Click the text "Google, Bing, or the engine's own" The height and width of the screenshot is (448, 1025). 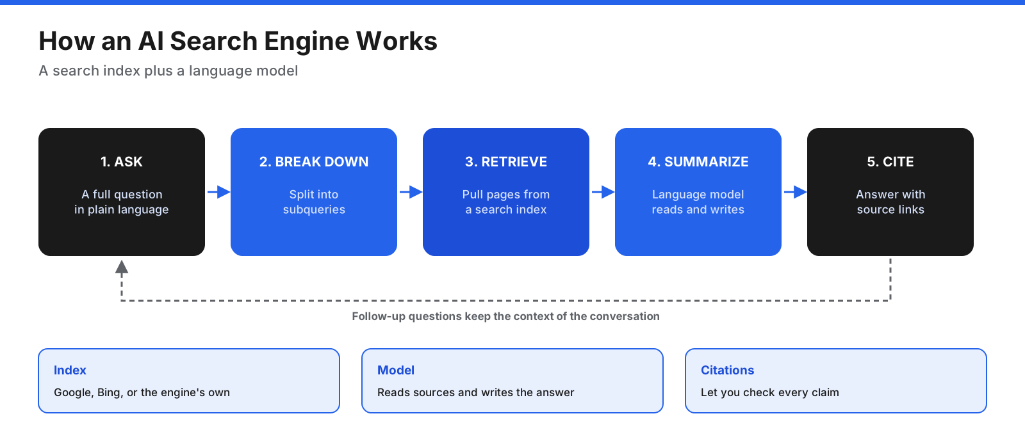[x=142, y=392]
